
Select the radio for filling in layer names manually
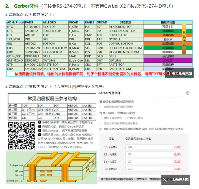coord(101,129)
